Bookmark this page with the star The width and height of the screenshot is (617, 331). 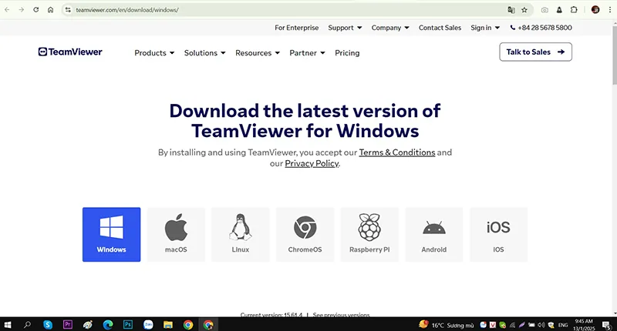tap(524, 10)
